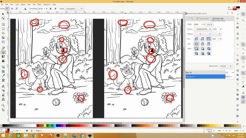Image resolution: width=246 pixels, height=138 pixels.
Task: Increase miter limit with plus button
Action: 221,39
